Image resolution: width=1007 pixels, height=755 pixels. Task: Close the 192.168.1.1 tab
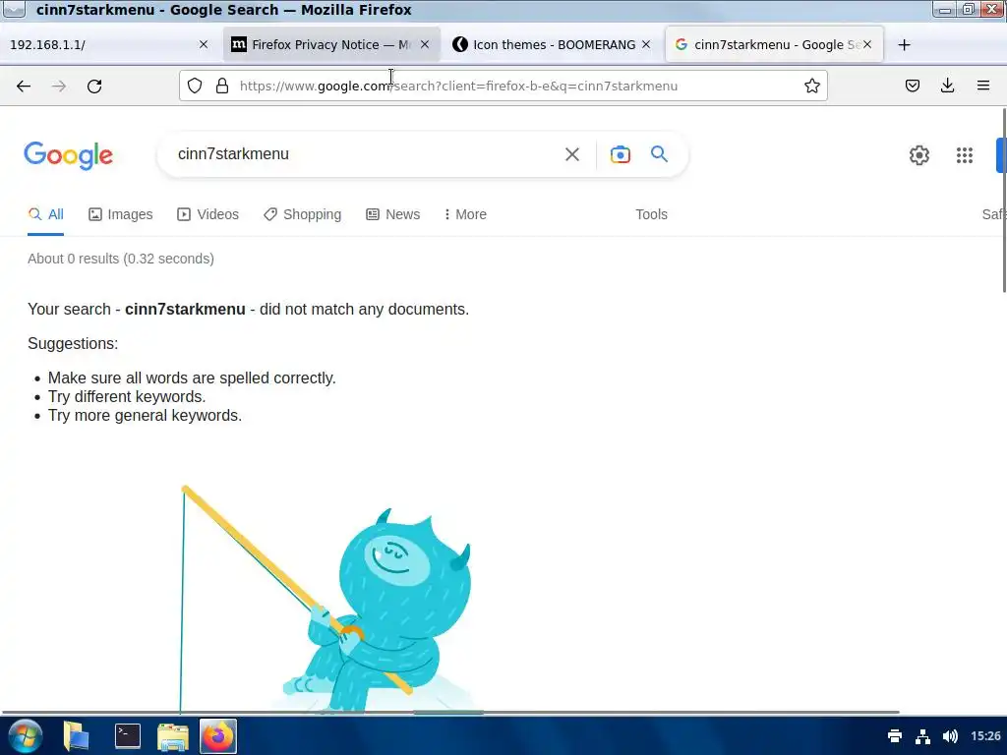point(204,44)
